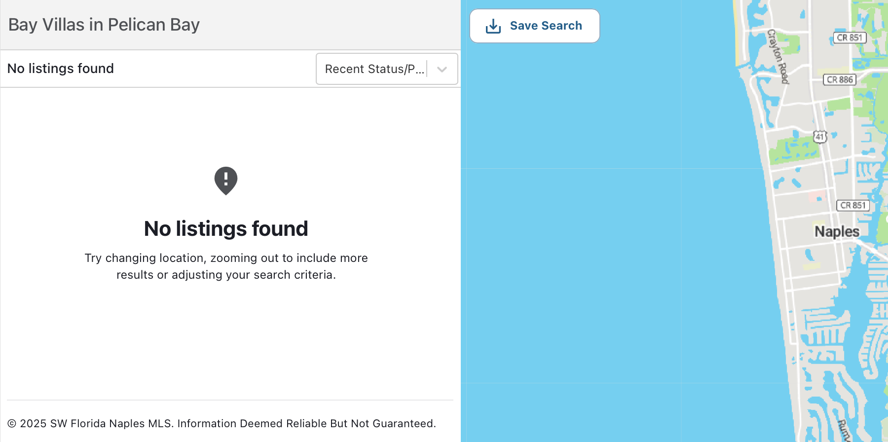Expand the sort chevron arrow
Image resolution: width=888 pixels, height=442 pixels.
(442, 69)
